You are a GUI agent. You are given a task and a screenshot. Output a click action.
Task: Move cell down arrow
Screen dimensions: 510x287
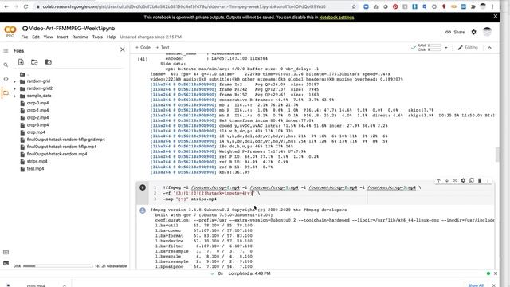[446, 180]
